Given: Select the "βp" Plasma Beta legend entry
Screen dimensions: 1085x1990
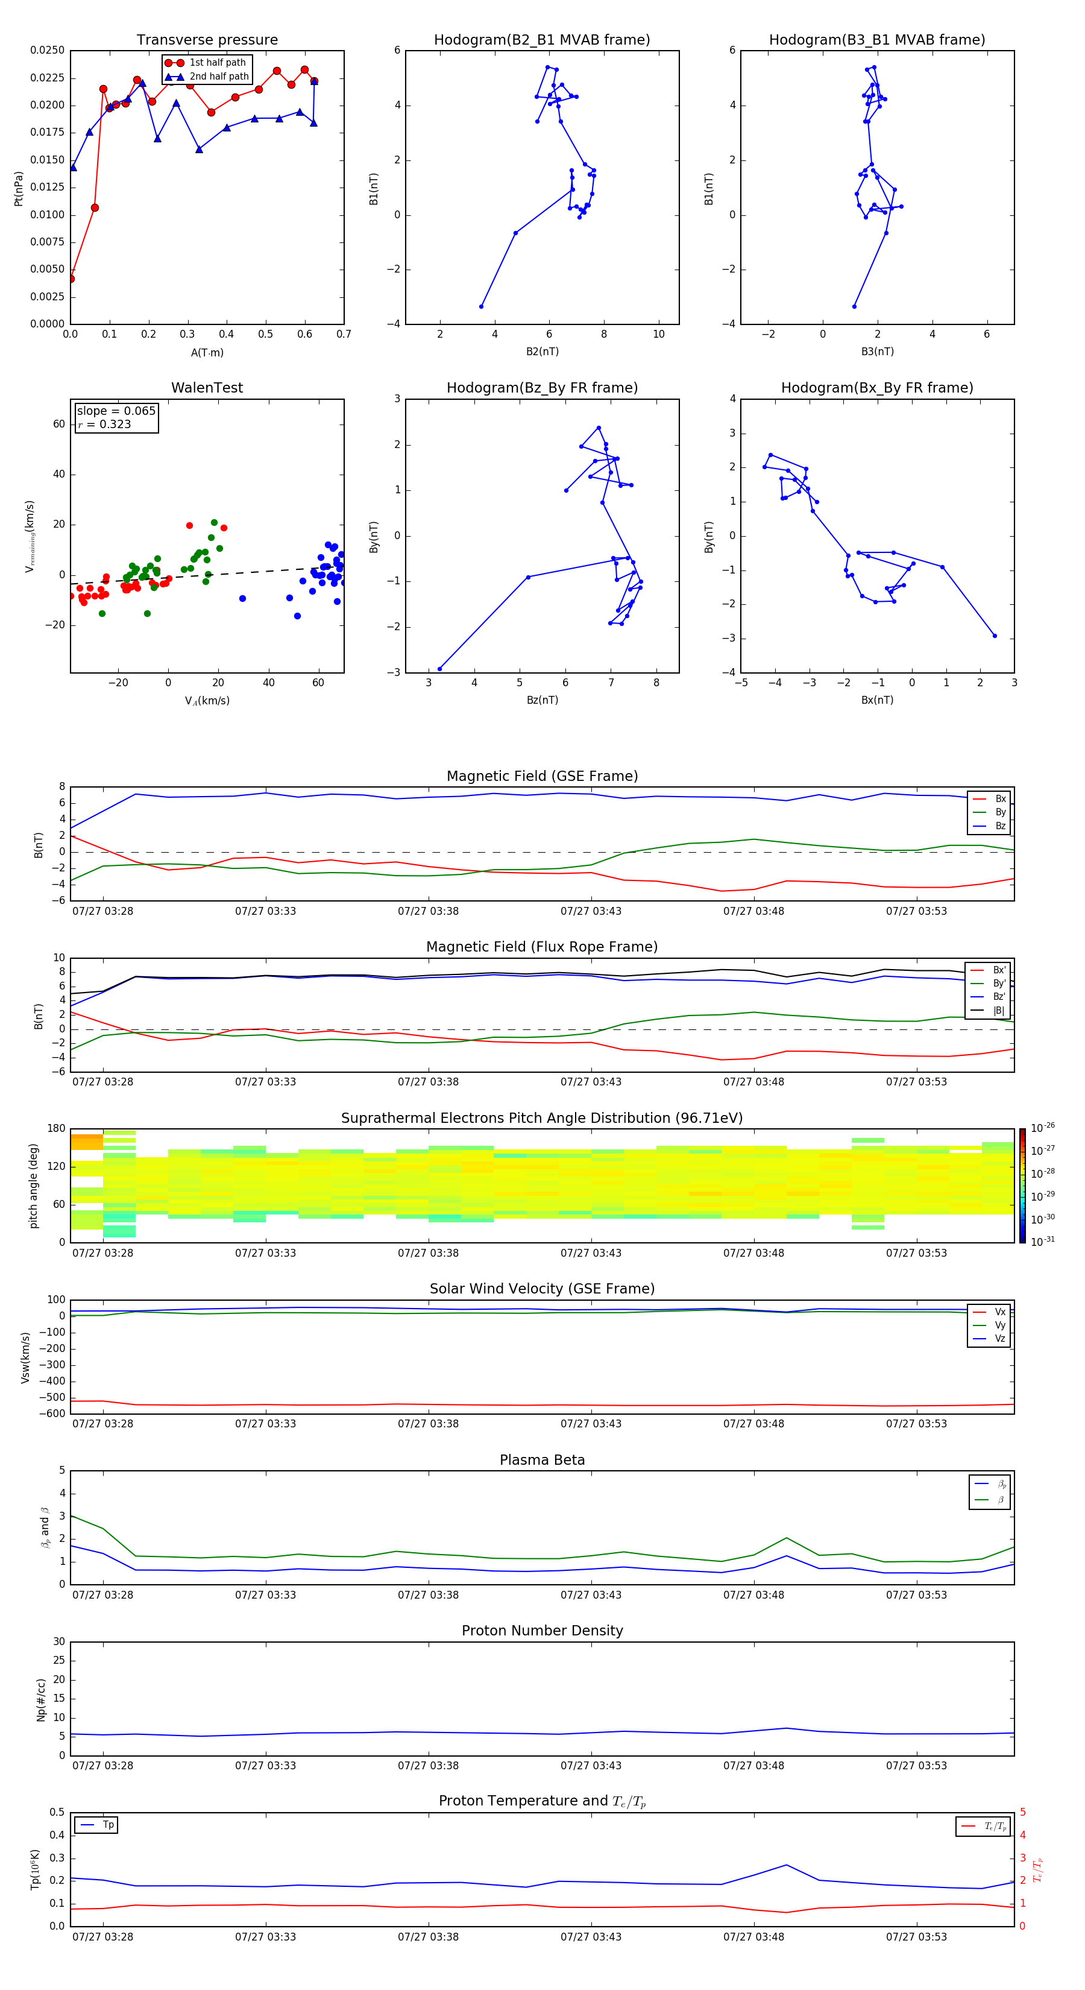Looking at the screenshot, I should [990, 1484].
